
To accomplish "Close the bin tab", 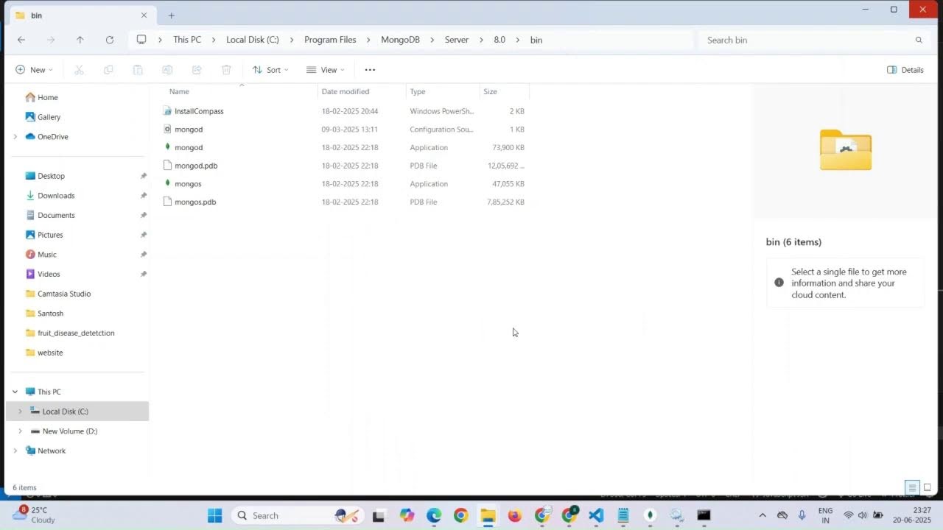I will 144,15.
